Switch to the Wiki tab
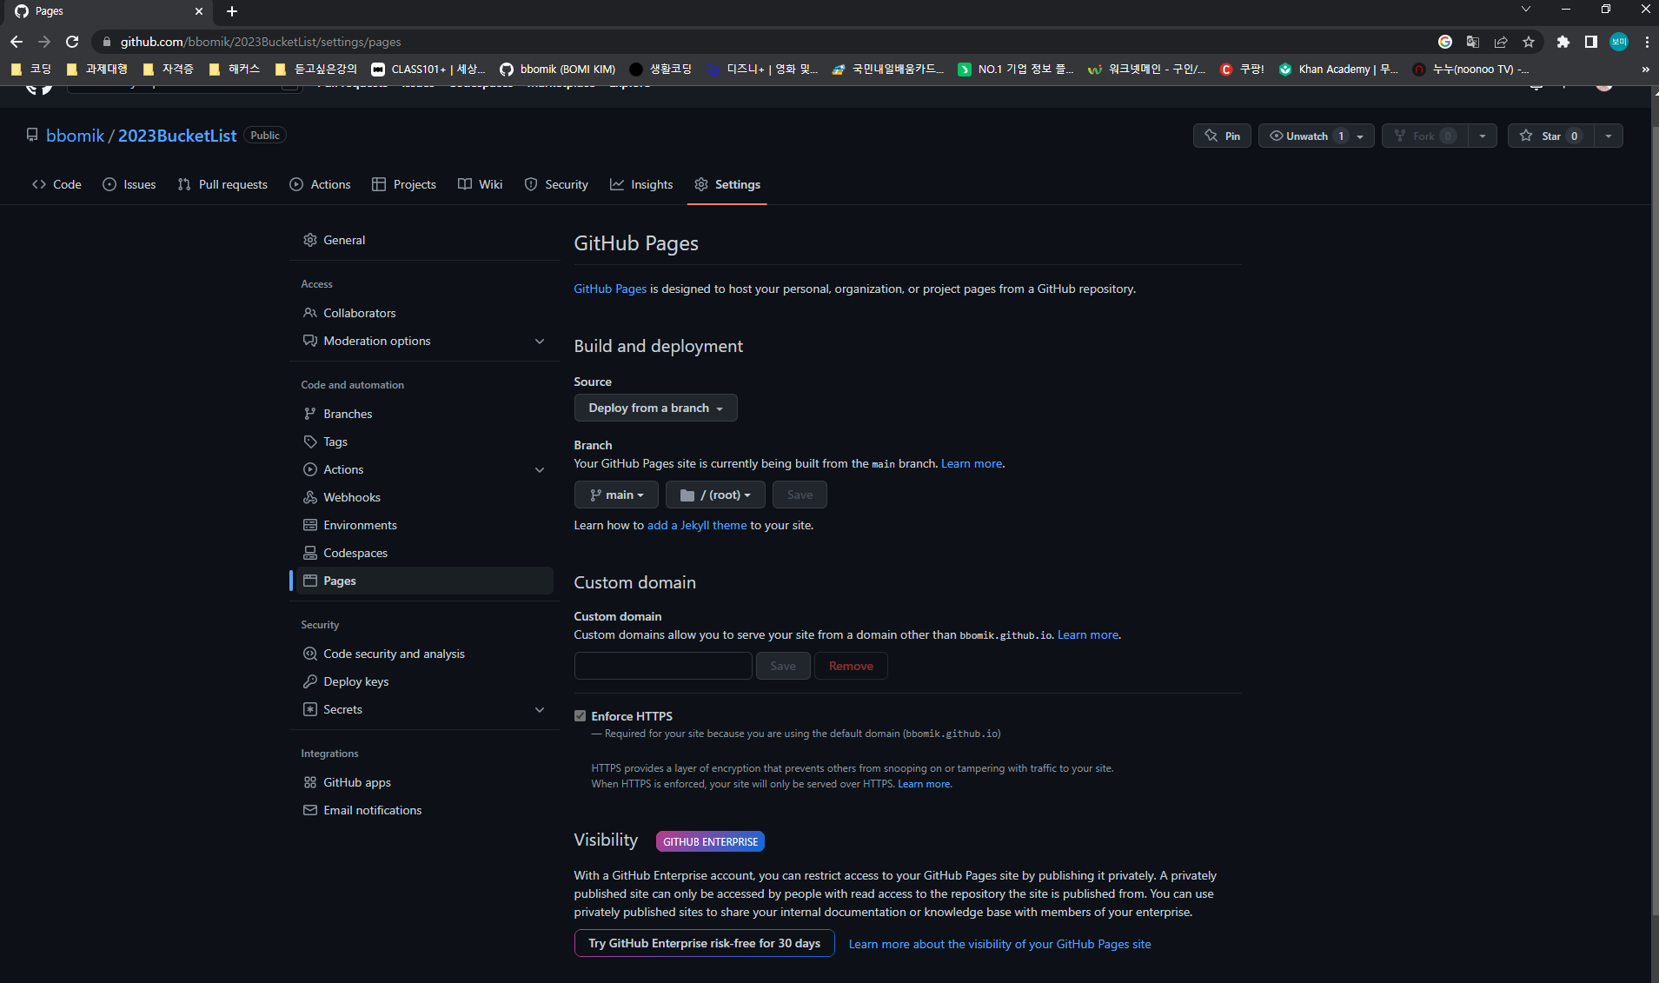This screenshot has height=983, width=1659. point(481,184)
